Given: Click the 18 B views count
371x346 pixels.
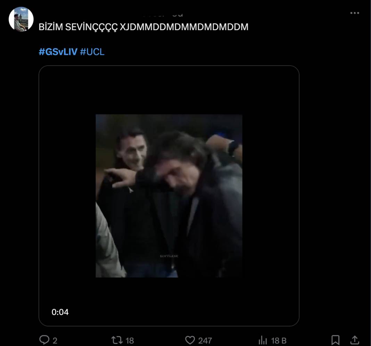Looking at the screenshot, I should pos(279,340).
